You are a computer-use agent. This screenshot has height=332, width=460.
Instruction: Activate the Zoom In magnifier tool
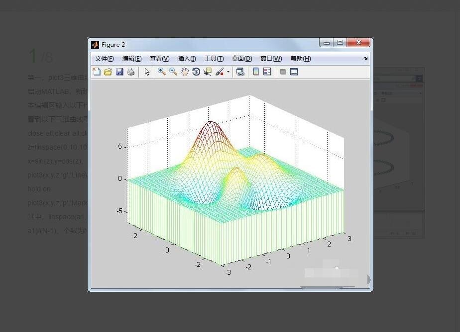[162, 72]
